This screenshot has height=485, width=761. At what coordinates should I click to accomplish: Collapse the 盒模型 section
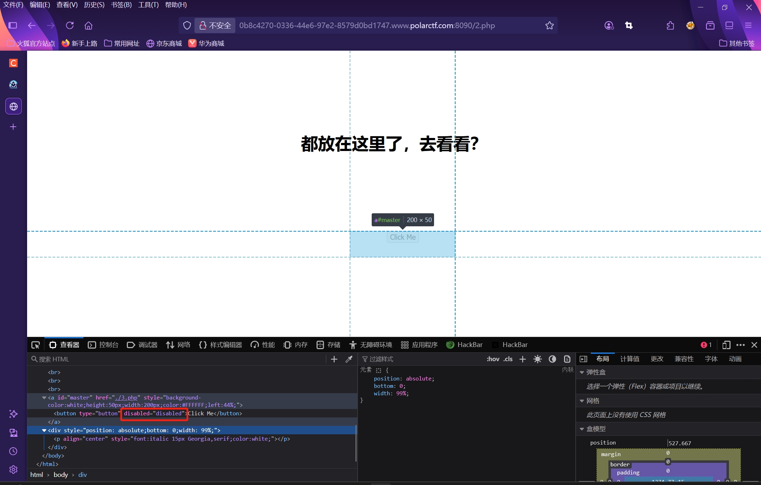pos(582,429)
